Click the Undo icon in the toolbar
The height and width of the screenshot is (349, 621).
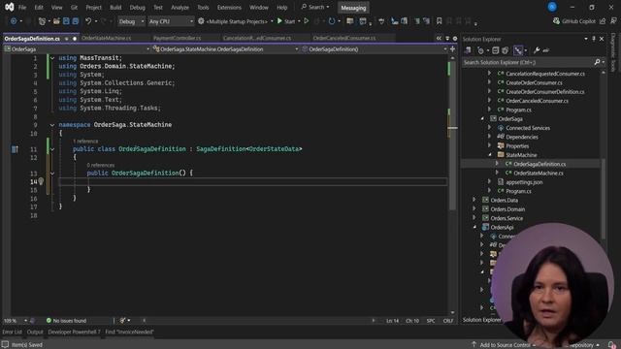point(88,21)
